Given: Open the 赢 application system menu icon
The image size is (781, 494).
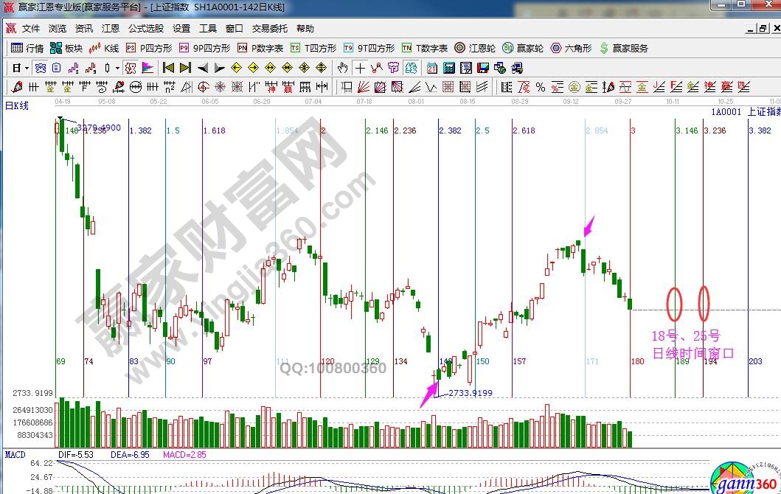Looking at the screenshot, I should click(x=11, y=28).
